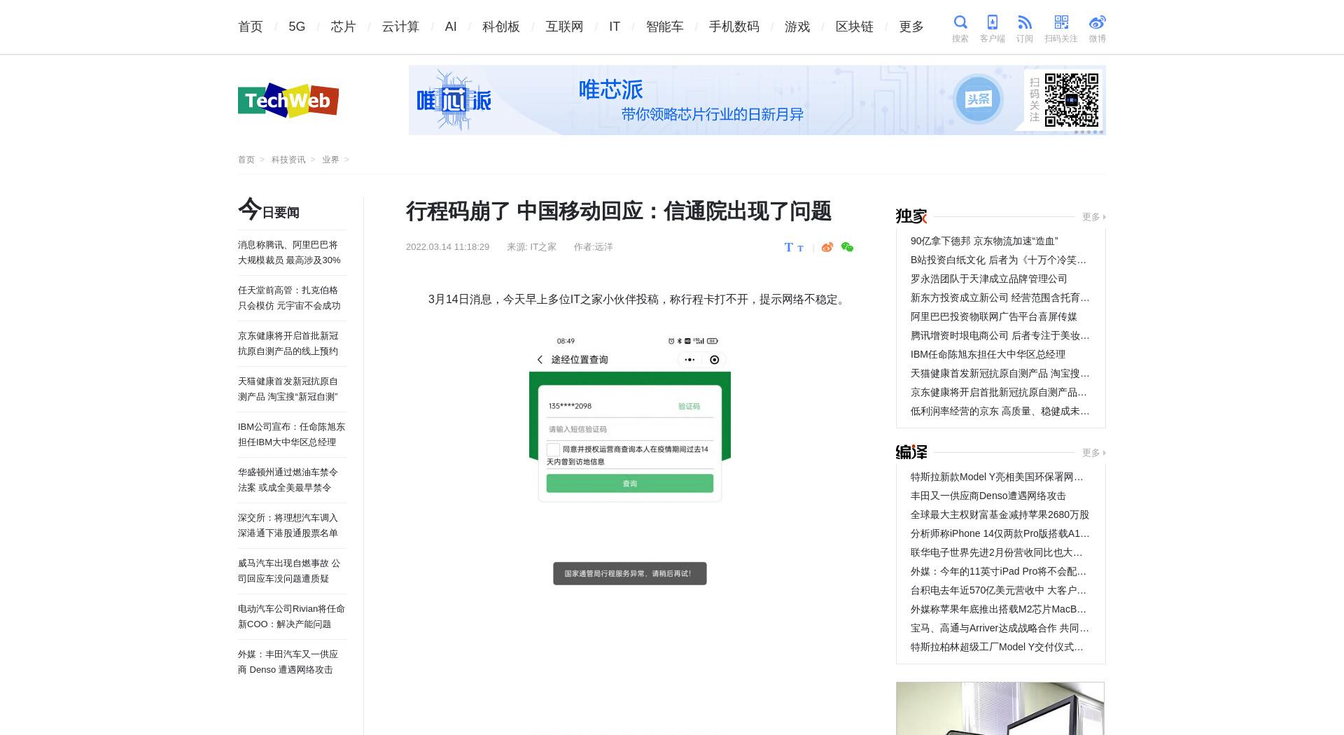Open sidebar news 京东健康将开启首批新冠抗原自测产品的线上预约

pos(288,344)
